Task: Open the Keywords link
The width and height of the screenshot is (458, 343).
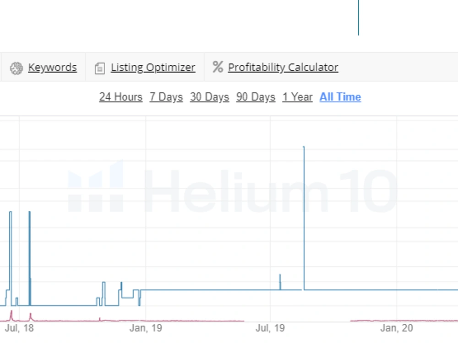Action: click(x=53, y=67)
